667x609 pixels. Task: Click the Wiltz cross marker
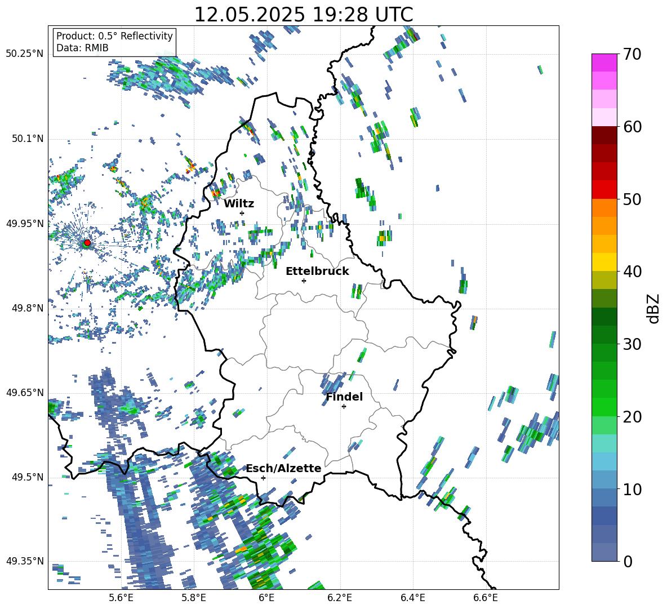pyautogui.click(x=242, y=213)
